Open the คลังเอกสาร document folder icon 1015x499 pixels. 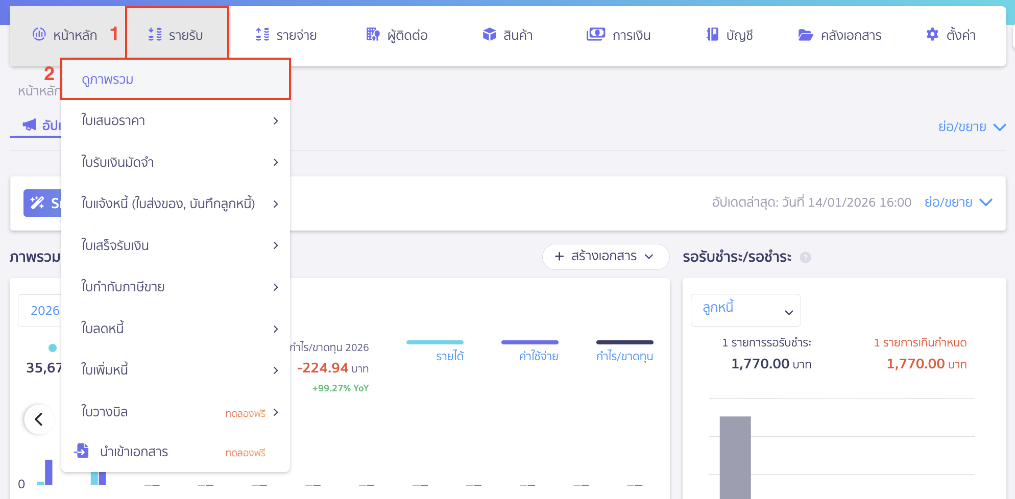805,35
